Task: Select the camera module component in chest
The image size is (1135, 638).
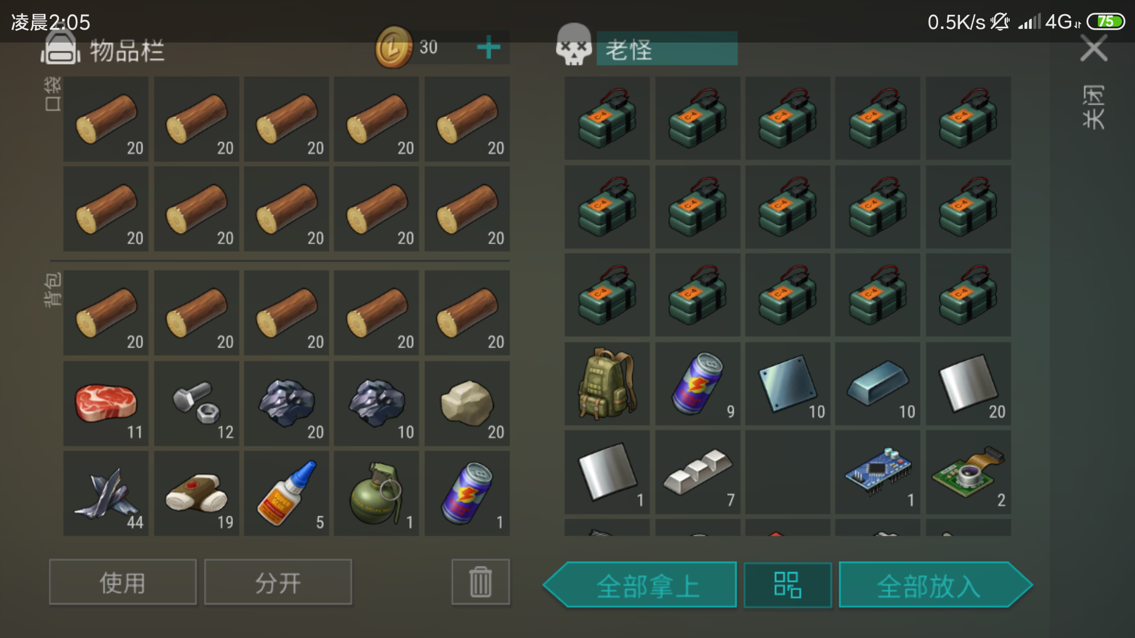Action: [x=968, y=472]
